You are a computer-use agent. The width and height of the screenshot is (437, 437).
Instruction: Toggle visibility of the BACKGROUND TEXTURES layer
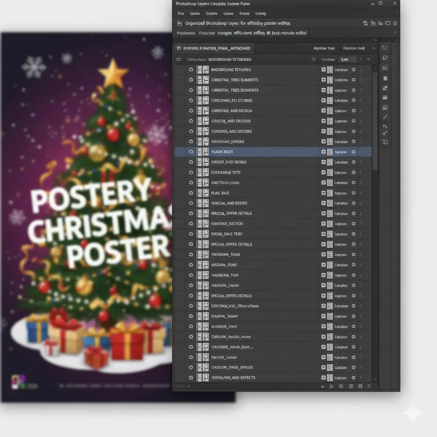click(x=191, y=70)
